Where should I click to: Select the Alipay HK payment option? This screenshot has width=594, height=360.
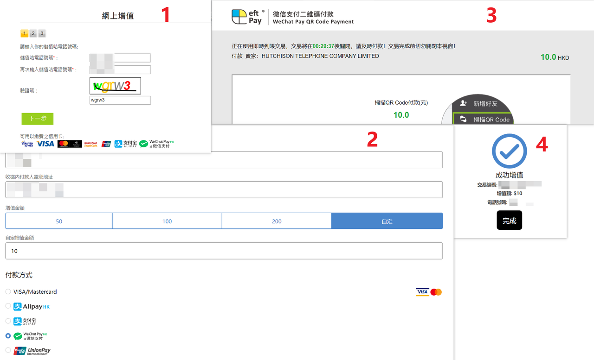(7, 306)
